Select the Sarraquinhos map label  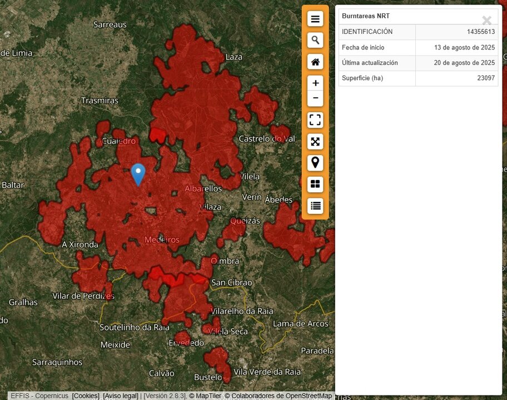coord(57,363)
